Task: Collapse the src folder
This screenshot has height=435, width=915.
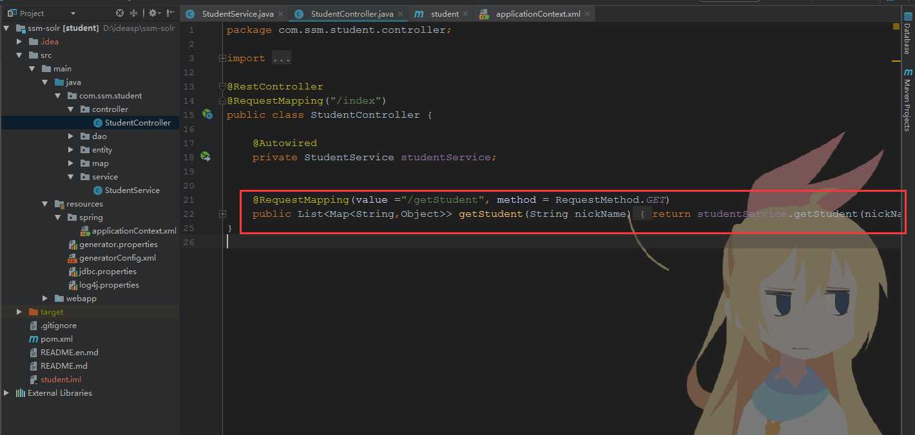Action: (20, 55)
